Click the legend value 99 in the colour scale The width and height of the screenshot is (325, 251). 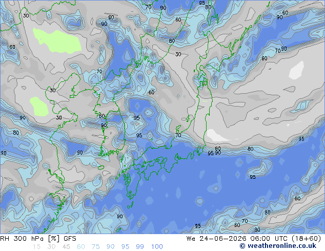pos(140,247)
